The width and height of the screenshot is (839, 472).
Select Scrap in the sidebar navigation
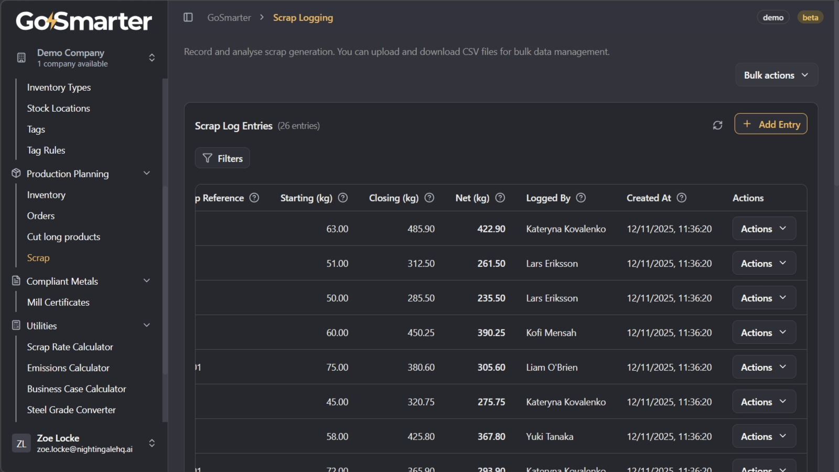coord(38,258)
